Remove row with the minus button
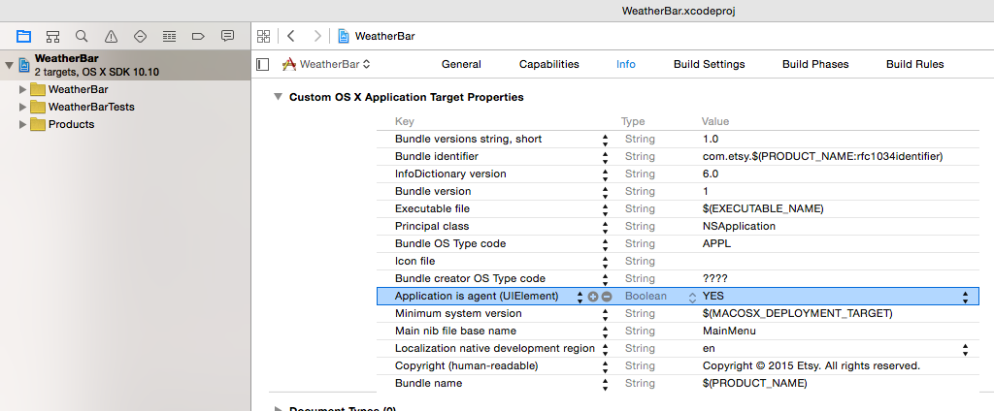Viewport: 994px width, 411px height. coord(607,296)
